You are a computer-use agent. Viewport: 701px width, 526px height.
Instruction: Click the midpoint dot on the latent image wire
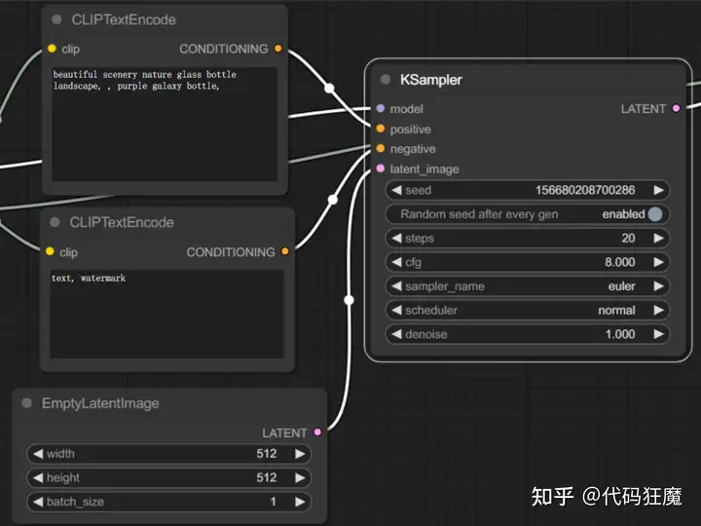point(350,300)
